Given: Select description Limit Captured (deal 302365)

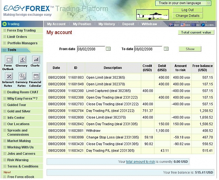Looking at the screenshot, I should pos(108,91).
